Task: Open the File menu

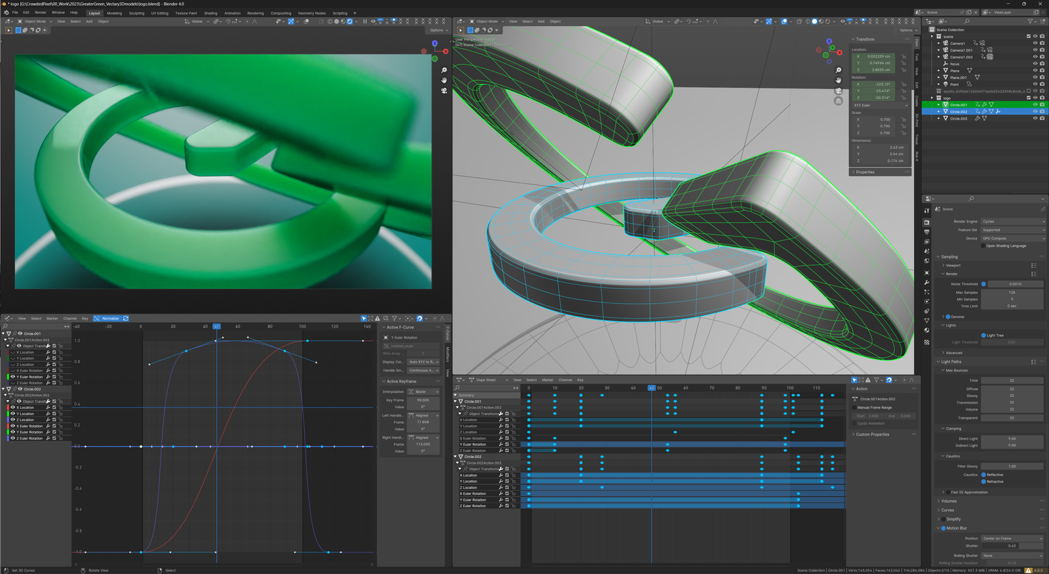Action: 15,12
